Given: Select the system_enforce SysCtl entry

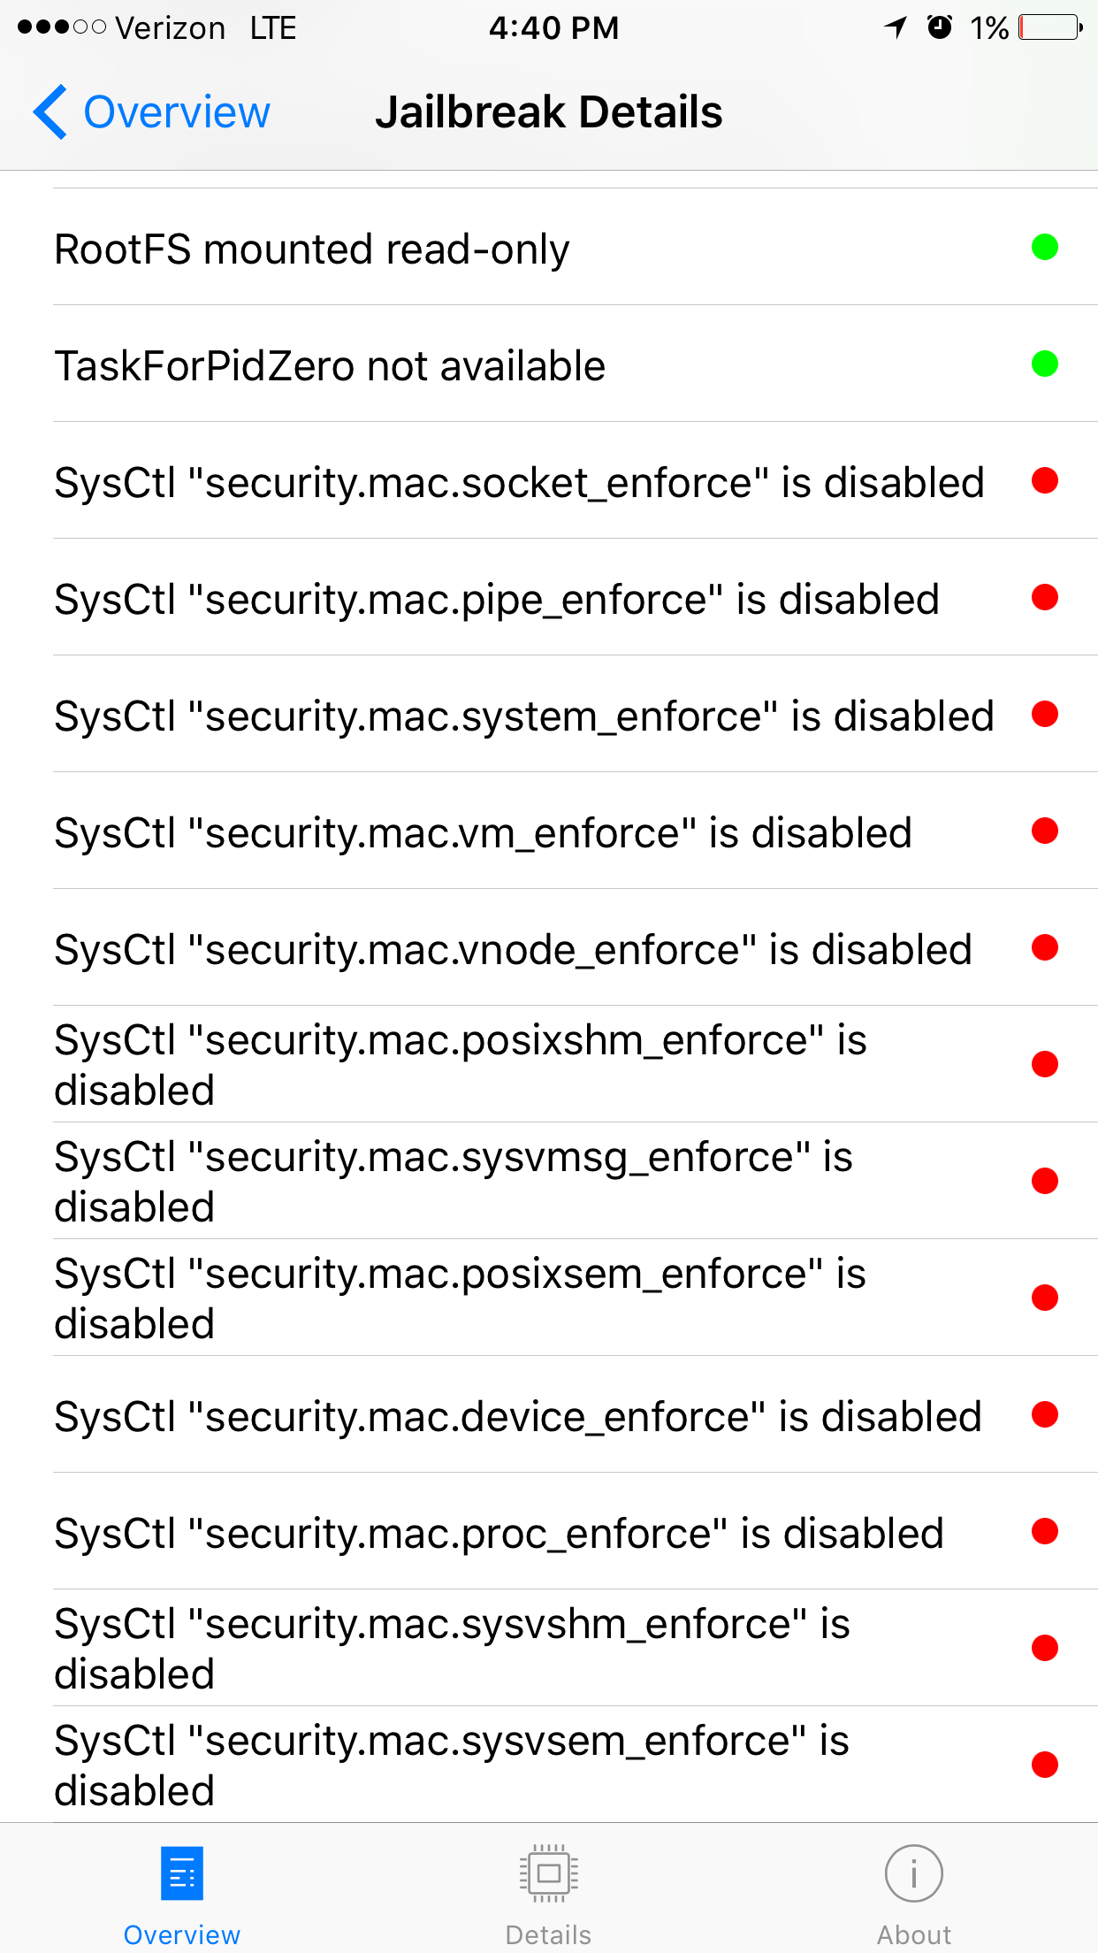Looking at the screenshot, I should (x=523, y=716).
